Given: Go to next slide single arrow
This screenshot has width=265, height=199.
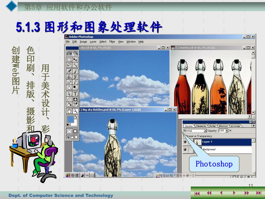Looking at the screenshot, I should click(234, 193).
